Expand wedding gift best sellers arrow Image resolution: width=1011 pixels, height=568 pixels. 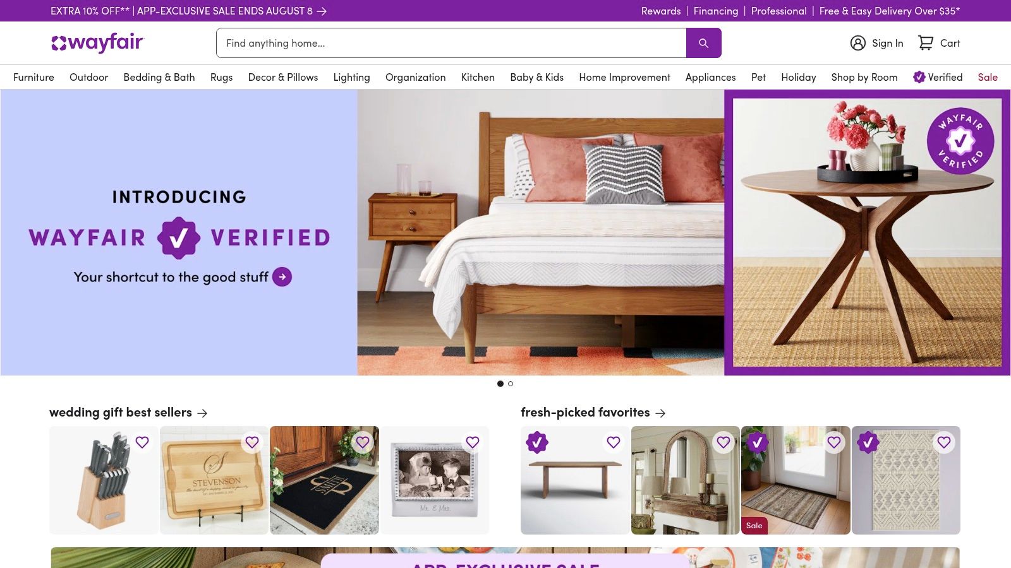click(202, 413)
